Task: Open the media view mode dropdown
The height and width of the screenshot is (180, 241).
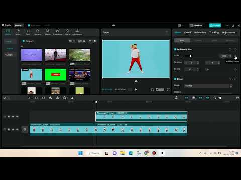Action: [72, 41]
